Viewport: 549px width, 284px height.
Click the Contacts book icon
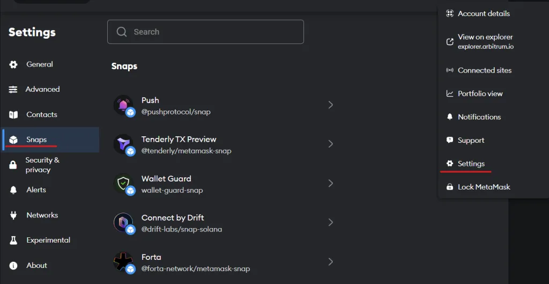point(13,115)
